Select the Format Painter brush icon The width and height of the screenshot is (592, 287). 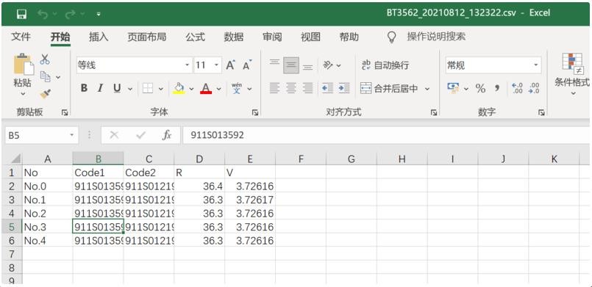(46, 93)
